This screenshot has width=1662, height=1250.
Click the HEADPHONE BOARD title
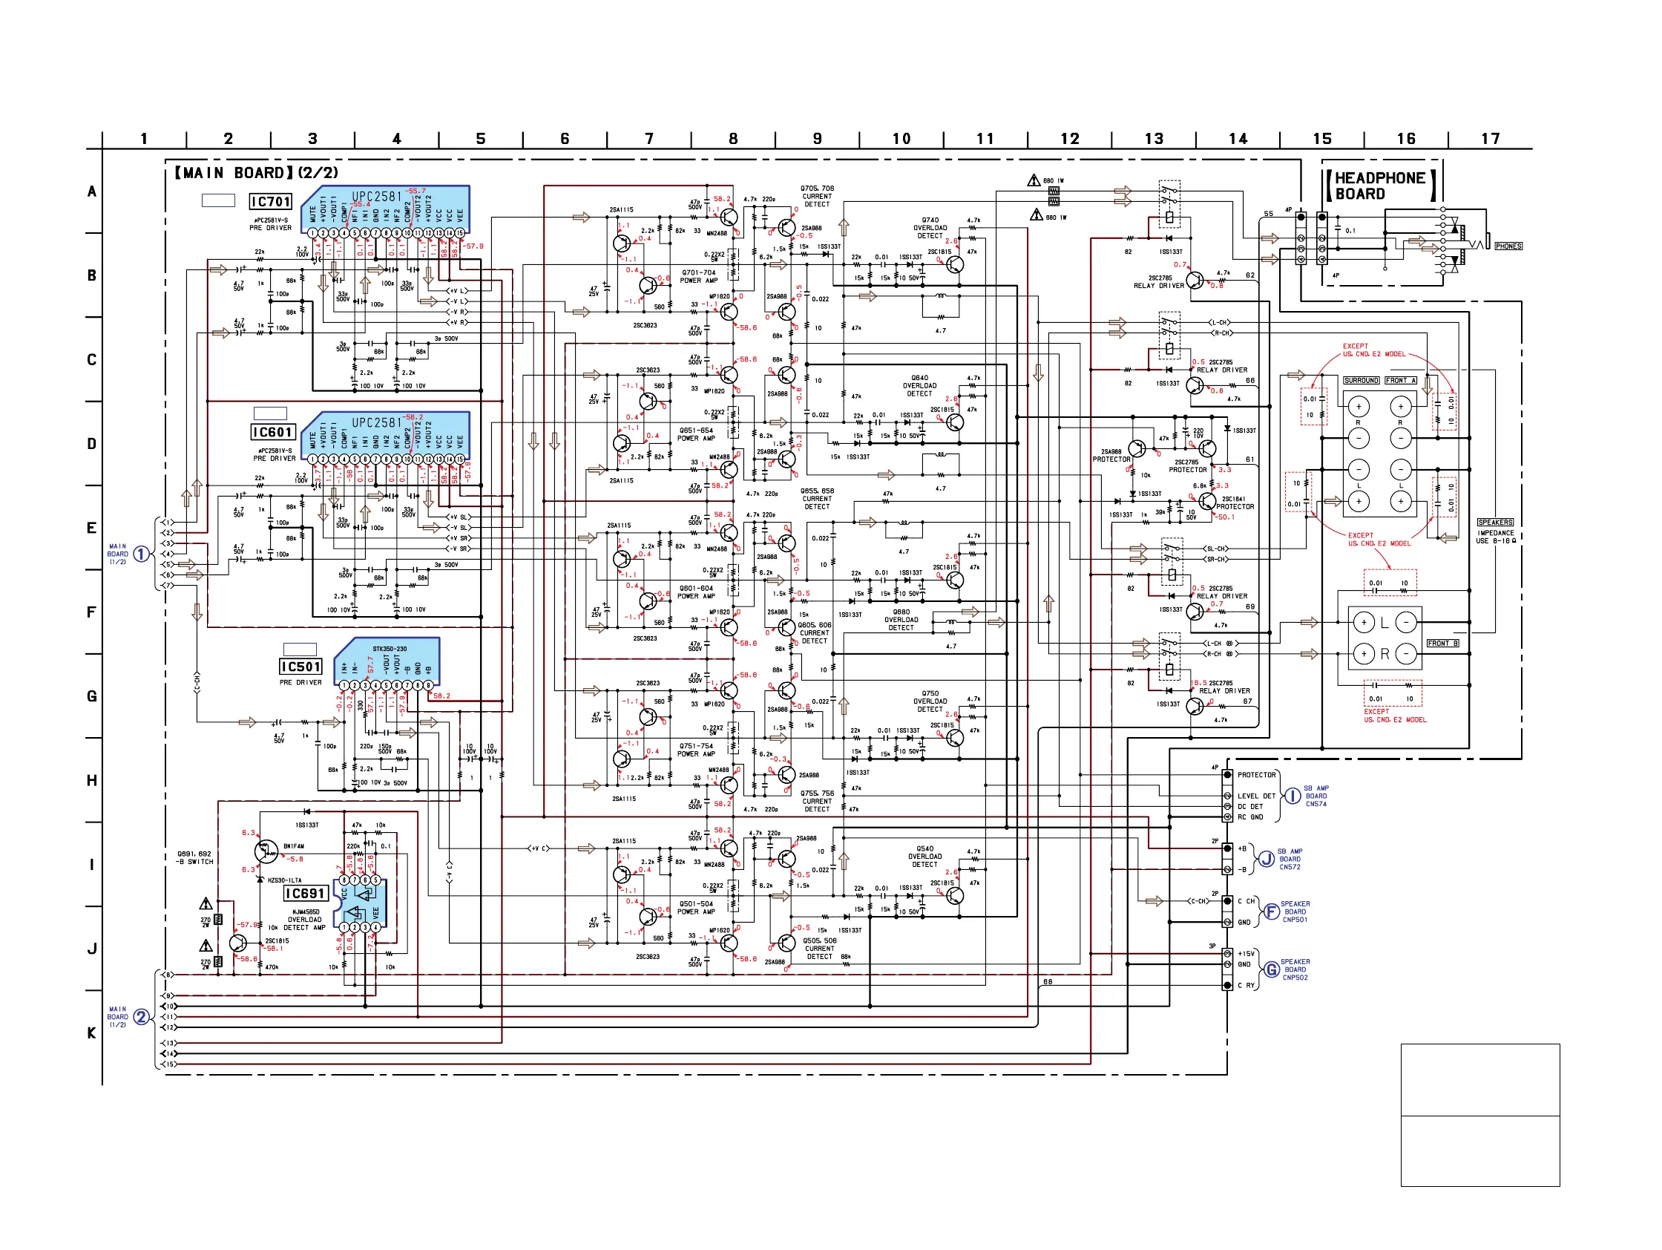pos(1379,186)
